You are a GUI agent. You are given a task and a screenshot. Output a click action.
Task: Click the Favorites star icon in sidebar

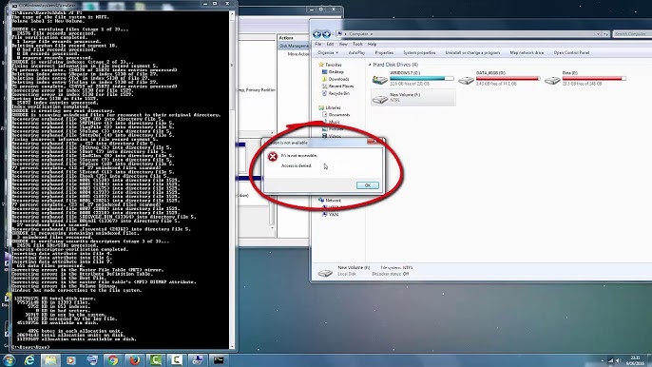tap(320, 65)
